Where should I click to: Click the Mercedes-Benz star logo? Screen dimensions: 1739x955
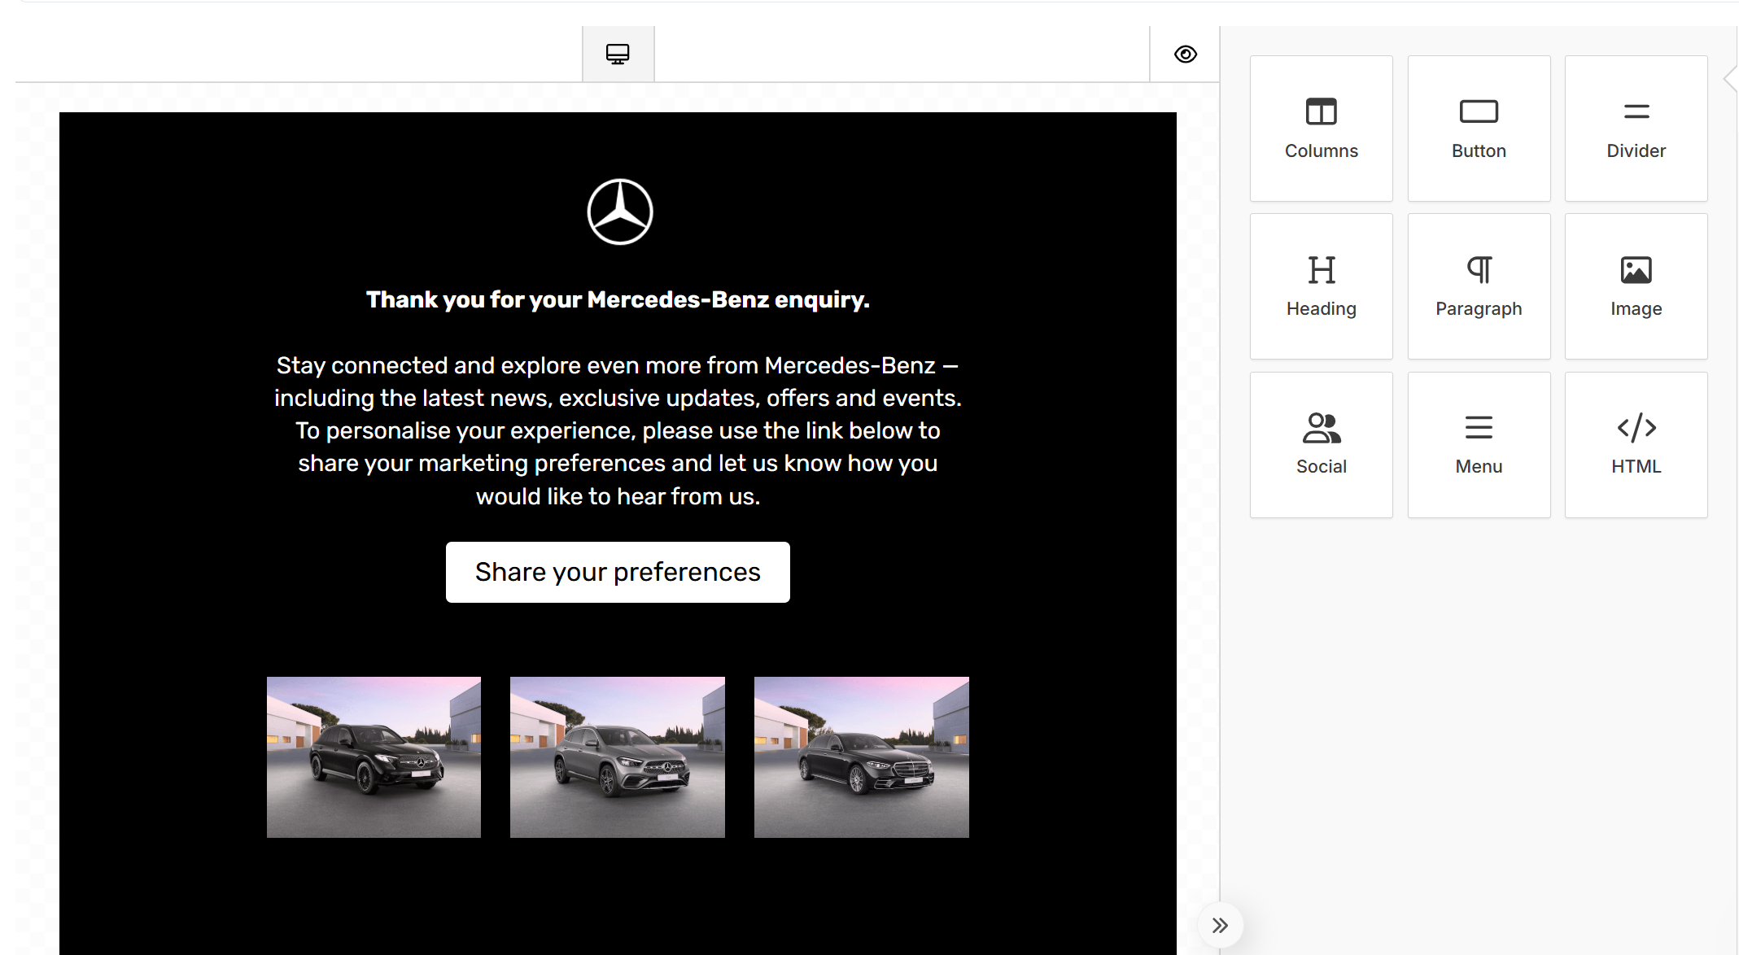click(x=619, y=212)
